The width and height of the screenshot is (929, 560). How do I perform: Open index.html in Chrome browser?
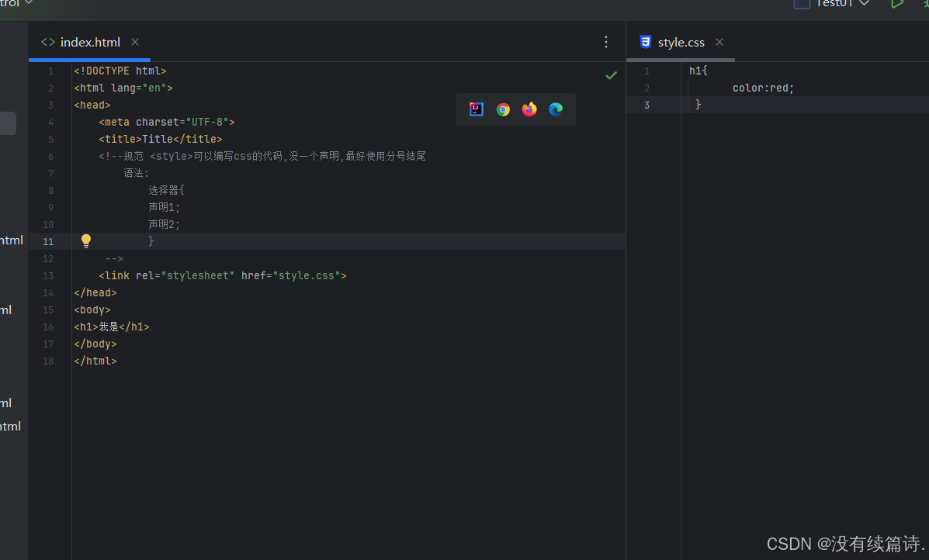pos(503,109)
